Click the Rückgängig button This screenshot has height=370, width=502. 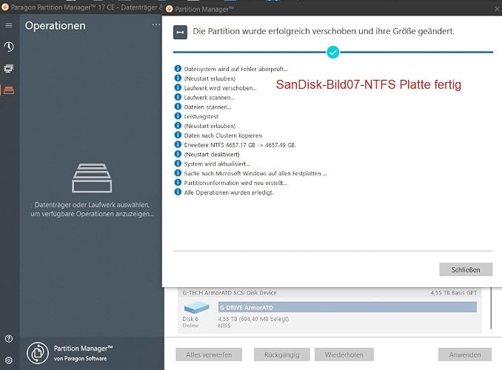[x=282, y=354]
